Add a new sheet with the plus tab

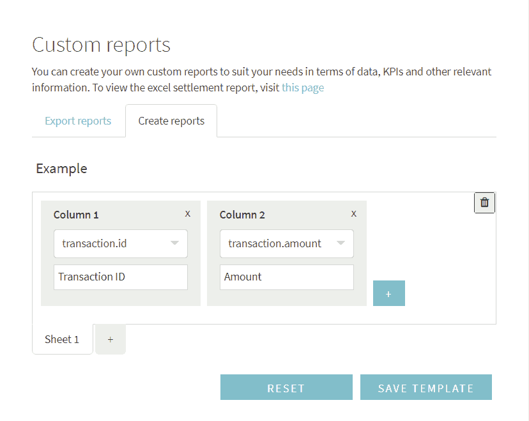[x=111, y=339]
